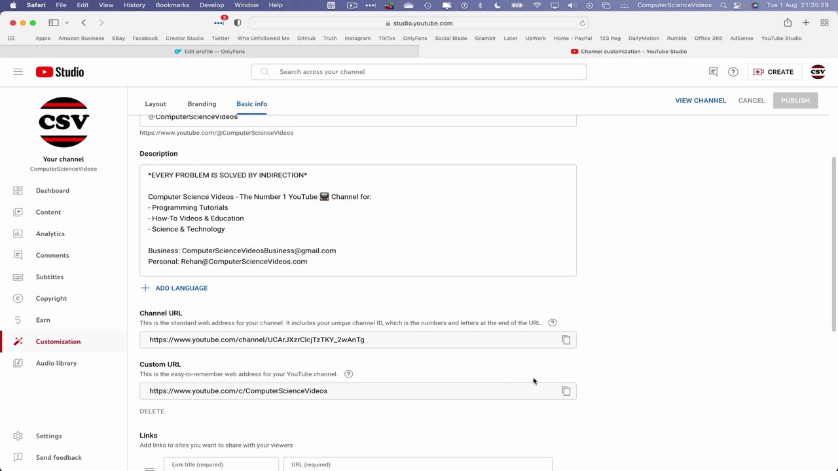Click the large CSV channel avatar in sidebar
The image size is (838, 471).
pos(64,122)
